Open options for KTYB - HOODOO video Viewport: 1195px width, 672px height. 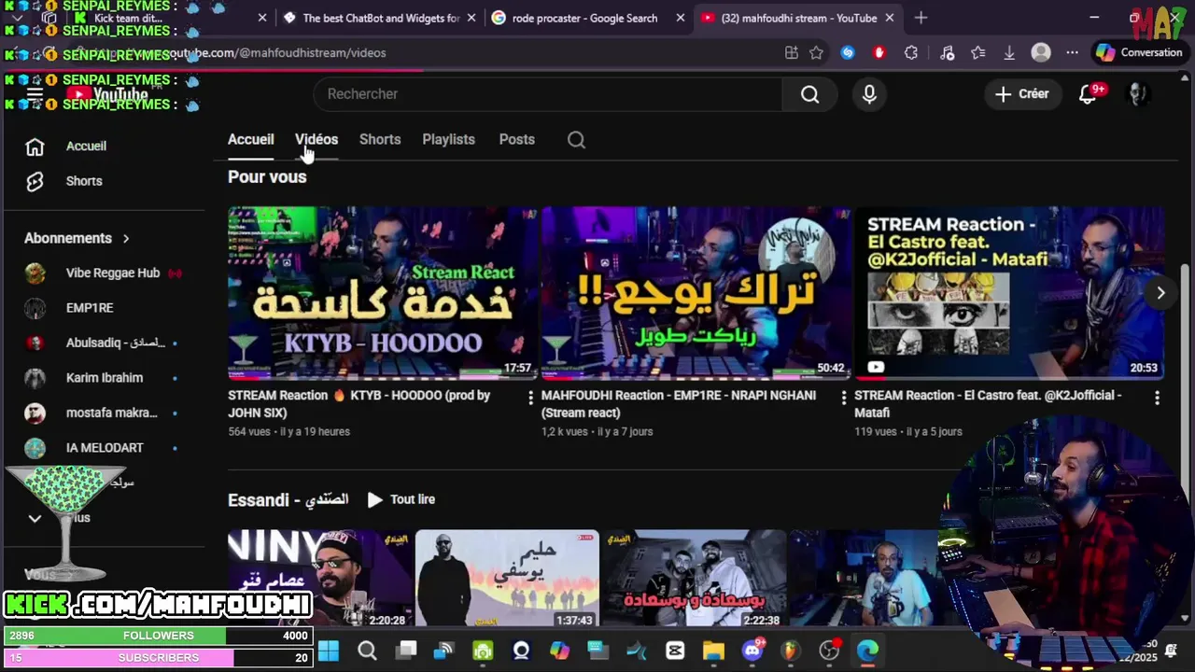click(530, 398)
